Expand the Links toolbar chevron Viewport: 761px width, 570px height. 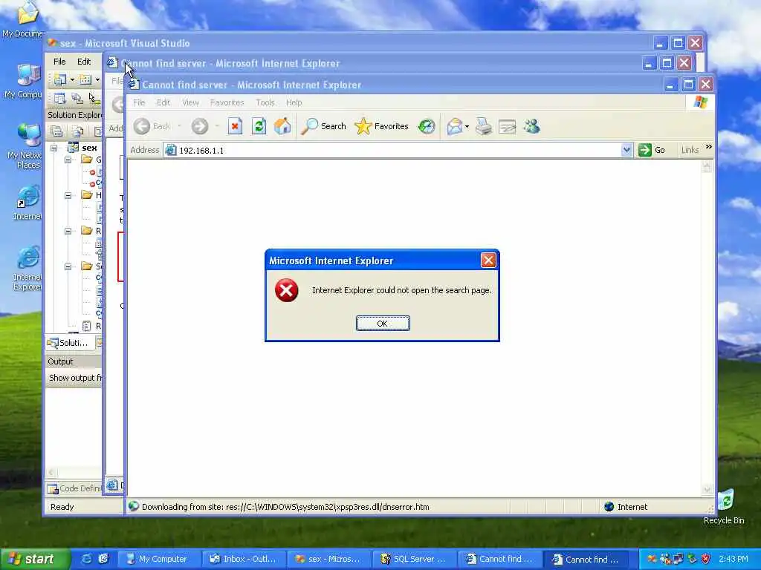(708, 147)
